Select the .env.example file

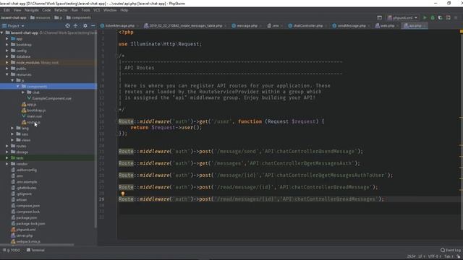[27, 182]
